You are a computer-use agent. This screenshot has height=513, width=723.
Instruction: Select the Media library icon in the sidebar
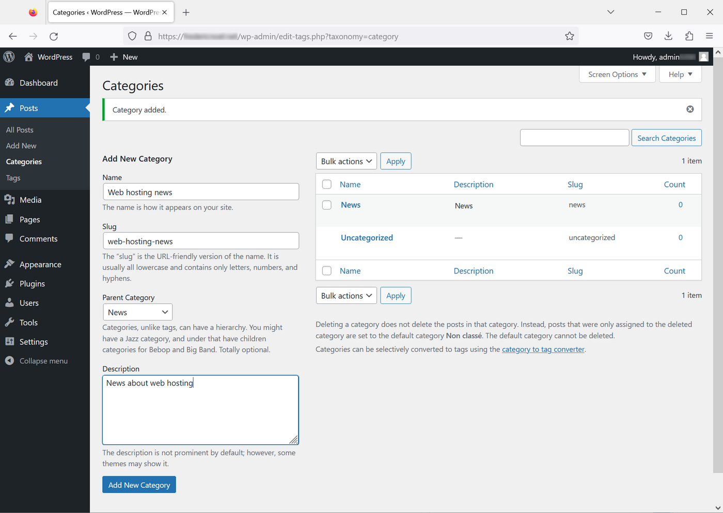[10, 200]
